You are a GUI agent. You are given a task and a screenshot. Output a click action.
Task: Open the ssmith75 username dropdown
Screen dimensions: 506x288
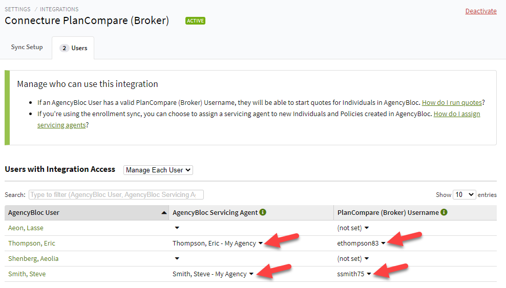pos(369,274)
